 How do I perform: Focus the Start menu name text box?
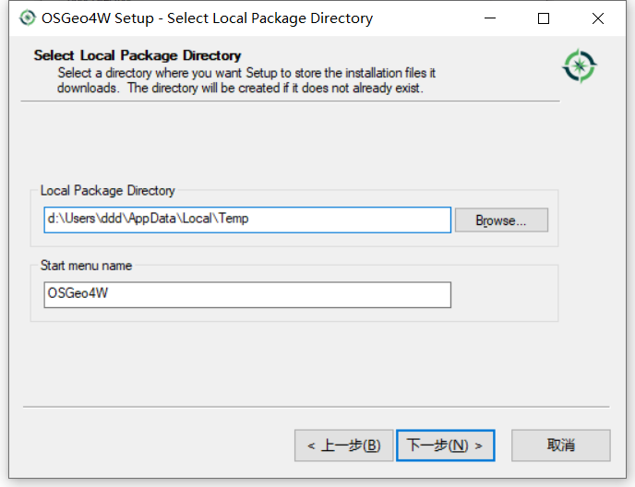247,294
